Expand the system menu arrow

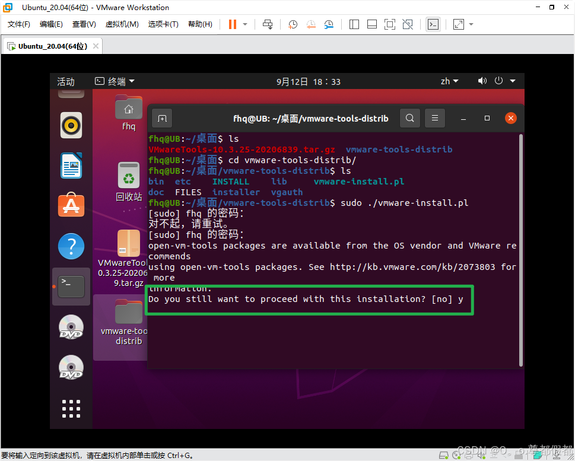click(x=513, y=81)
